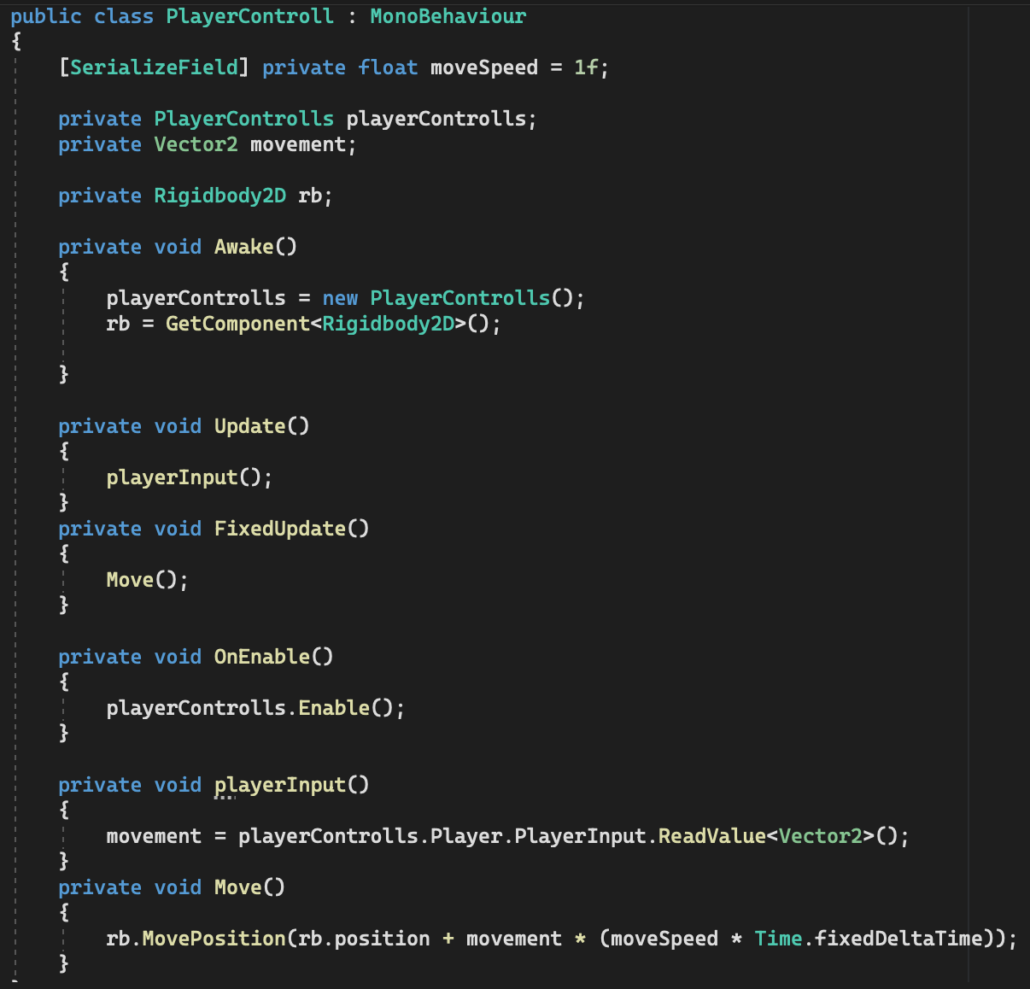Click fixedDeltaTime in the Move method
This screenshot has width=1030, height=989.
[x=899, y=939]
